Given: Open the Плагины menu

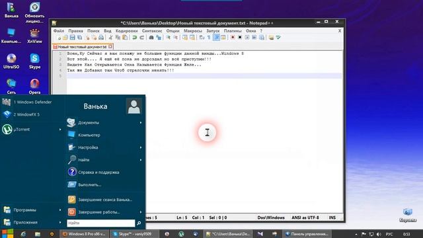Looking at the screenshot, I should pos(233,31).
